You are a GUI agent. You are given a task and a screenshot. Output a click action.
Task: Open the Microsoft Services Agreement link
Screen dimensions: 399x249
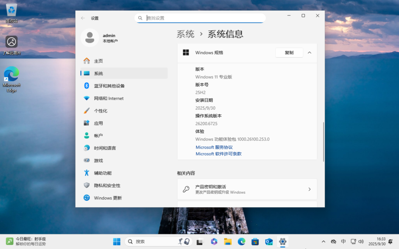coord(214,147)
